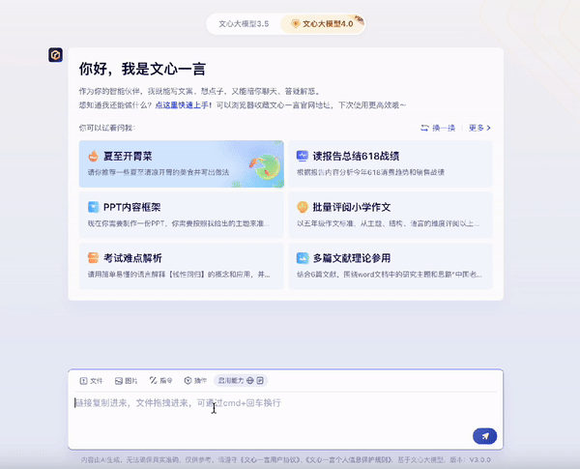The image size is (580, 469).
Task: Switch to 文心大模型3.5 tab
Action: coord(244,24)
